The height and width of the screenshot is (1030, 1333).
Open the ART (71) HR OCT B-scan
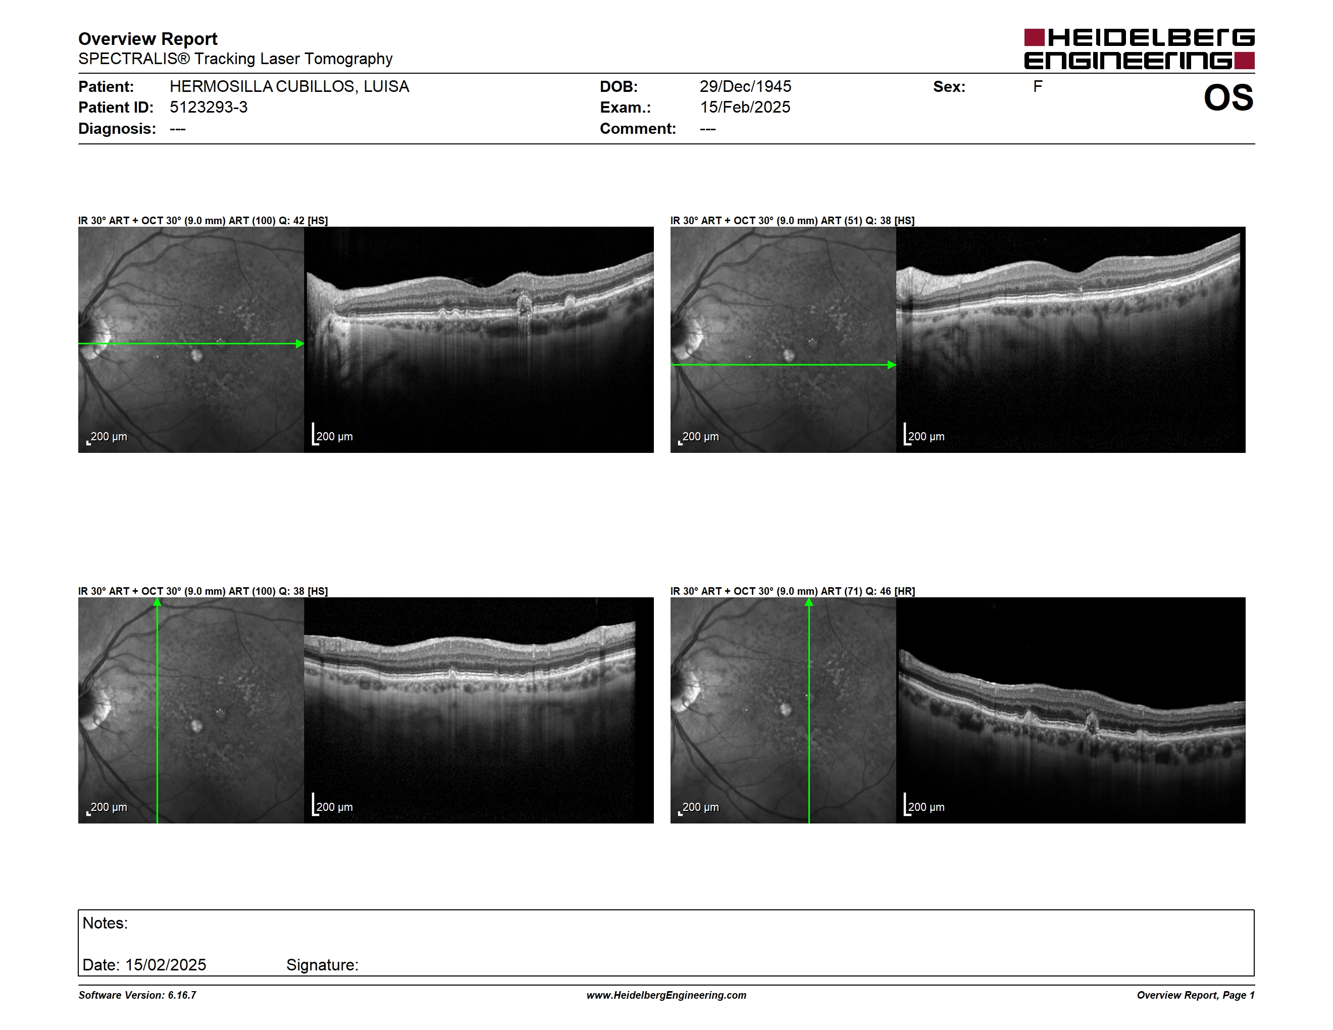pyautogui.click(x=1070, y=710)
